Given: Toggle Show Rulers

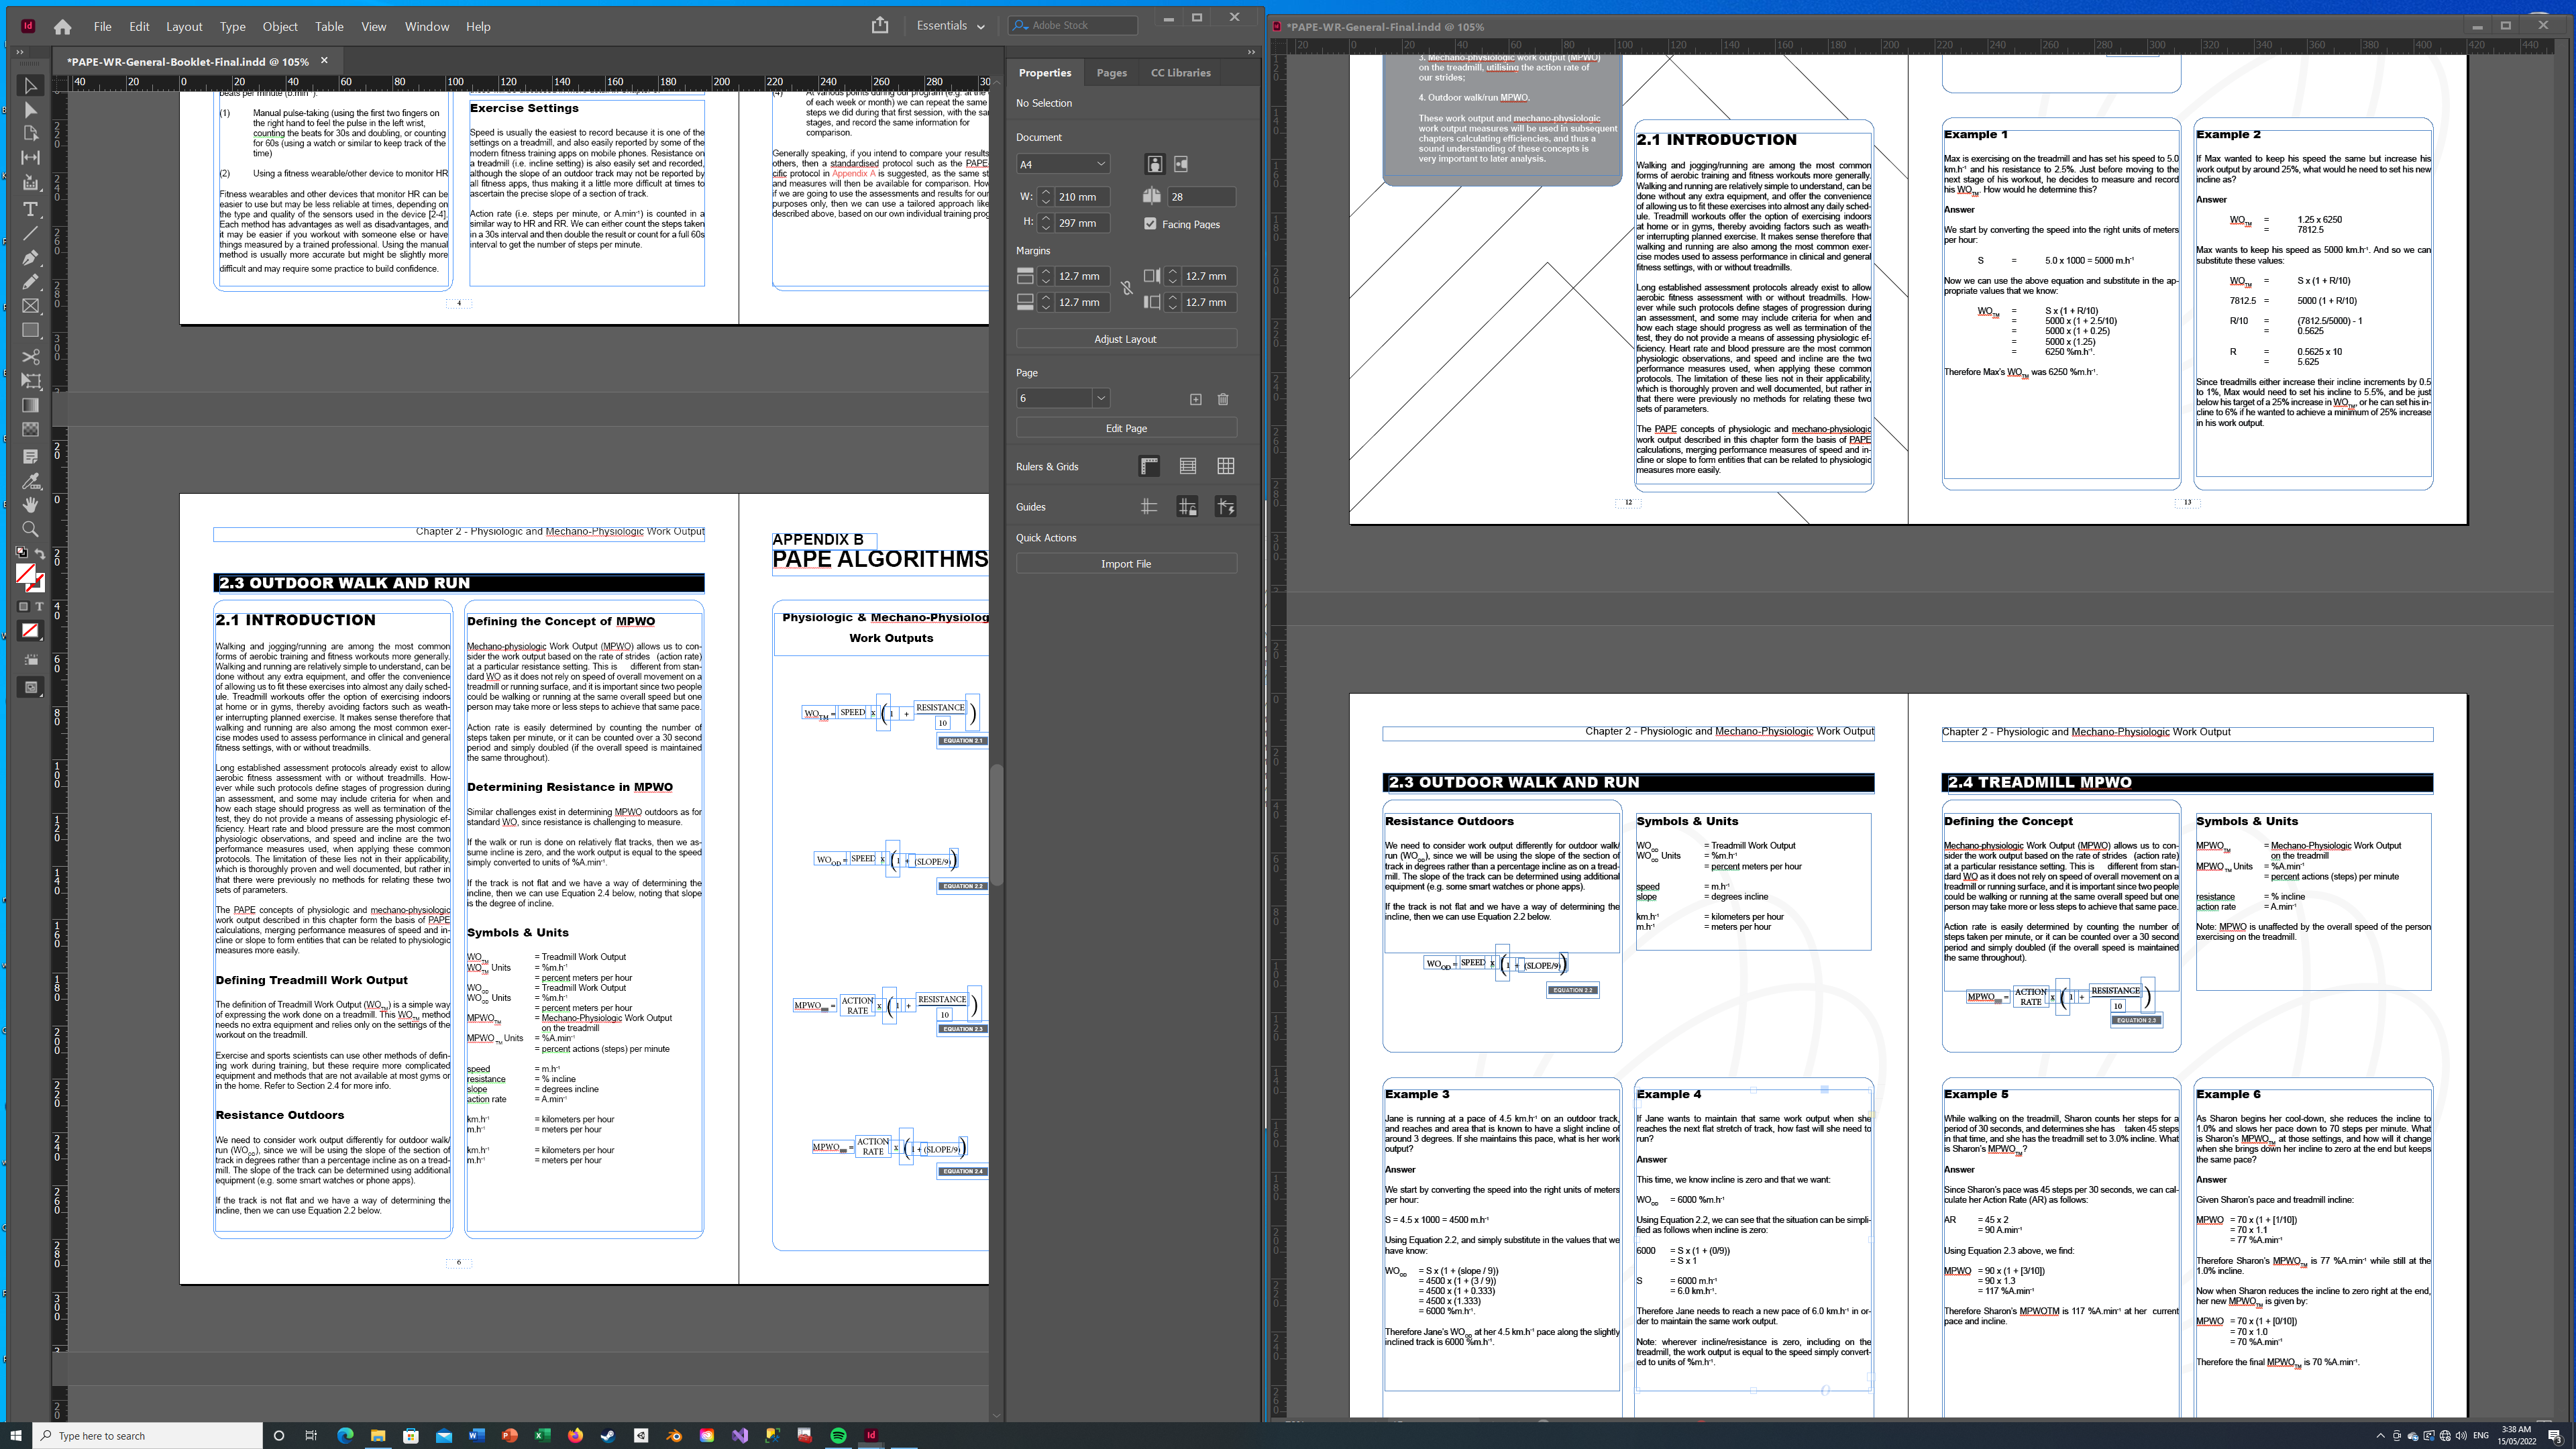Looking at the screenshot, I should pyautogui.click(x=1149, y=466).
